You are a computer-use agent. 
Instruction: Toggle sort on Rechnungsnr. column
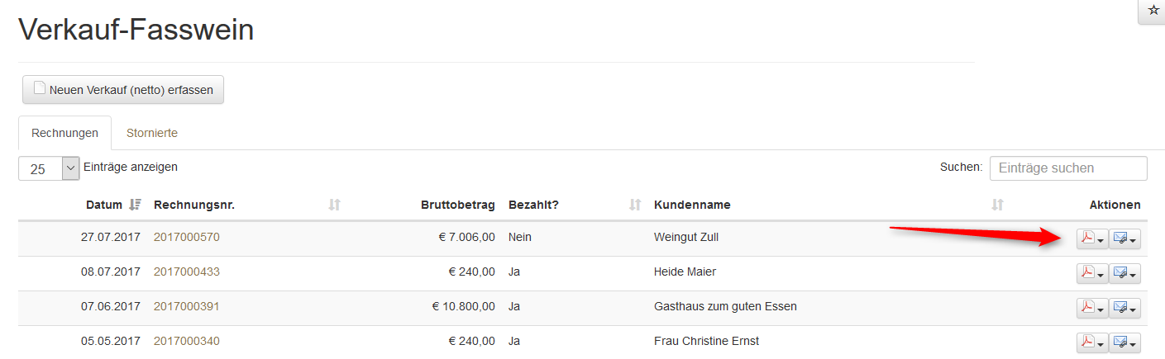pyautogui.click(x=334, y=205)
